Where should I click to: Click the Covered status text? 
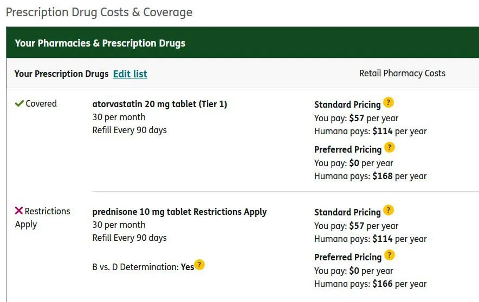(x=41, y=103)
